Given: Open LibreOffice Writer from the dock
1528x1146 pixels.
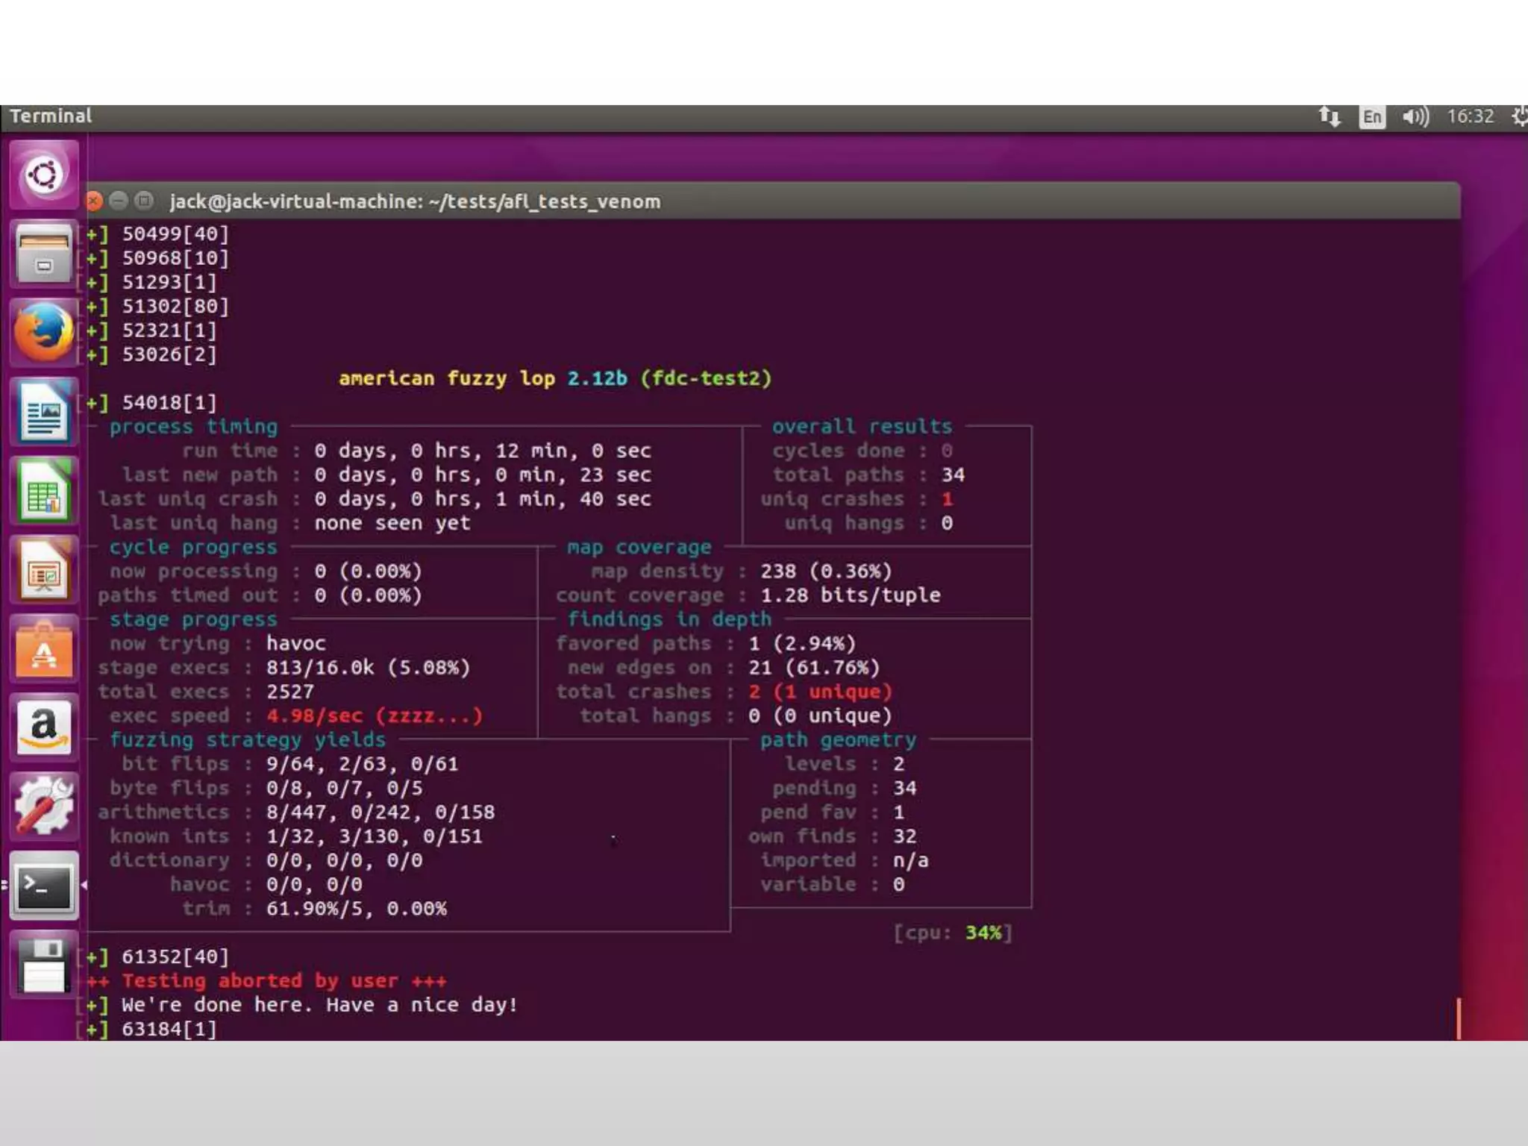Looking at the screenshot, I should point(43,413).
